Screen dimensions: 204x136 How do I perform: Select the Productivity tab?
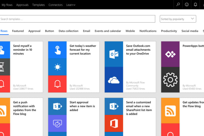(169, 31)
